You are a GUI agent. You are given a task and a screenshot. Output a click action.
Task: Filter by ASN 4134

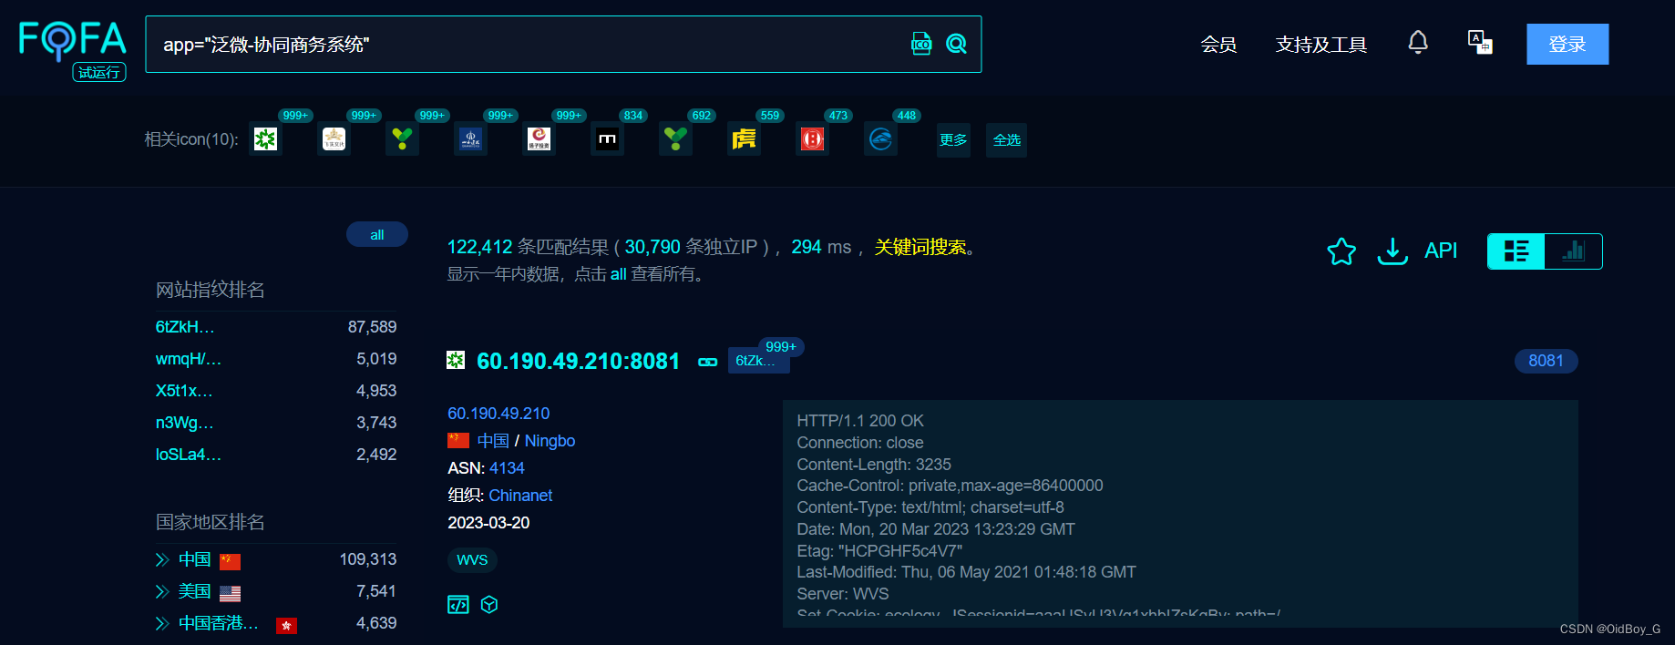tap(507, 468)
